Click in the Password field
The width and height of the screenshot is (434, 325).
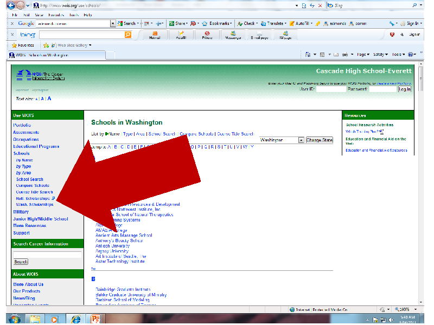coord(383,89)
